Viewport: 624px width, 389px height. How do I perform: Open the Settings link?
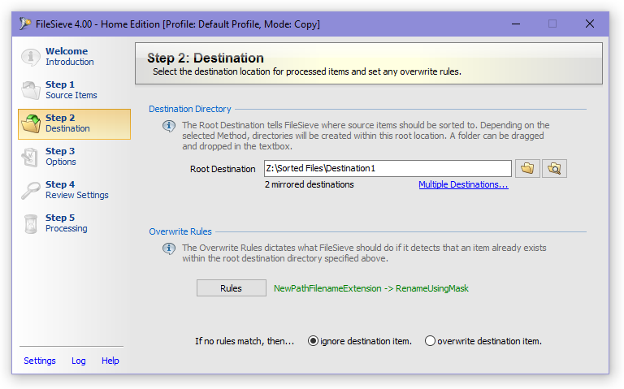point(40,361)
